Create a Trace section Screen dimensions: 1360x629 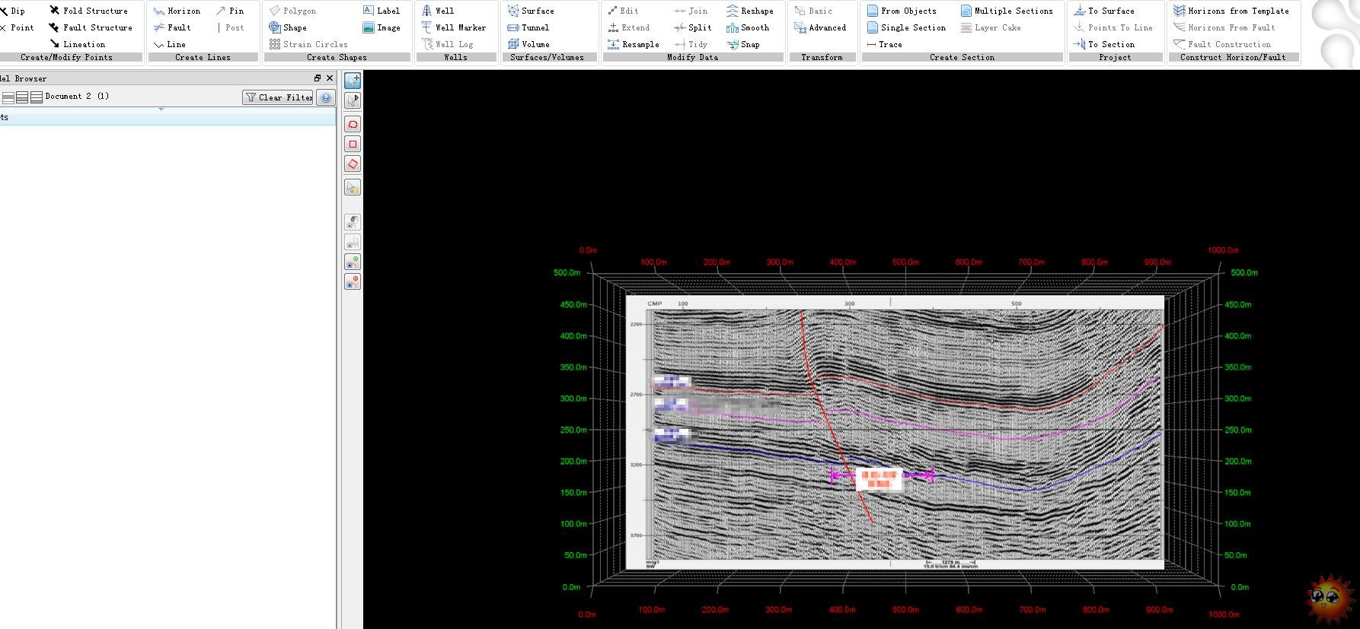click(884, 44)
